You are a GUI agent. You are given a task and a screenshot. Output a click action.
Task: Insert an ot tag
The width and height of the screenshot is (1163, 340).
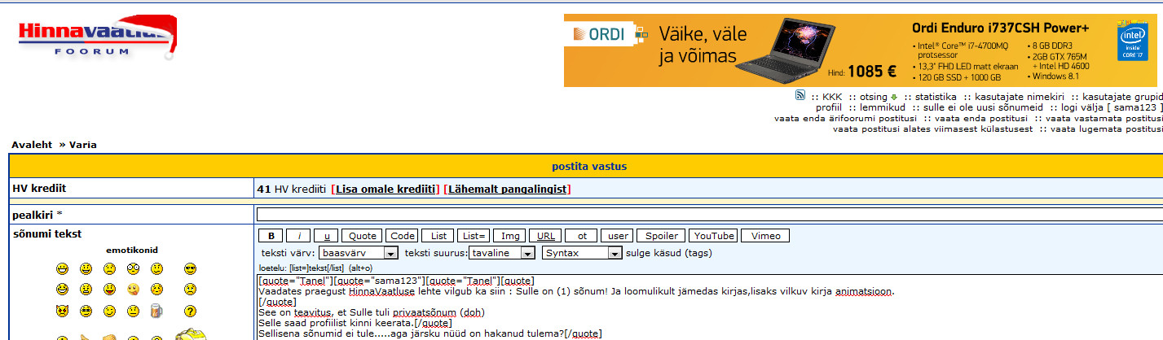[x=582, y=236]
